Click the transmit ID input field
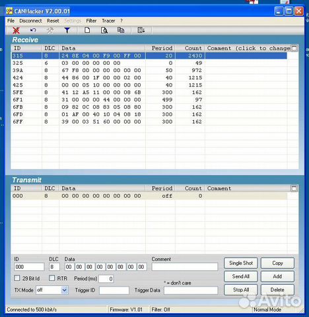Viewport: 309px width, 317px height. point(29,267)
